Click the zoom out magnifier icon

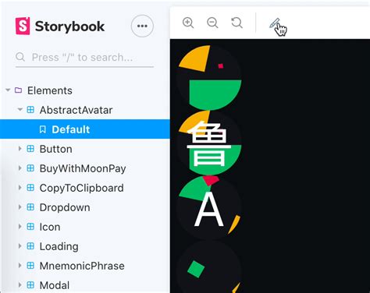click(x=212, y=23)
